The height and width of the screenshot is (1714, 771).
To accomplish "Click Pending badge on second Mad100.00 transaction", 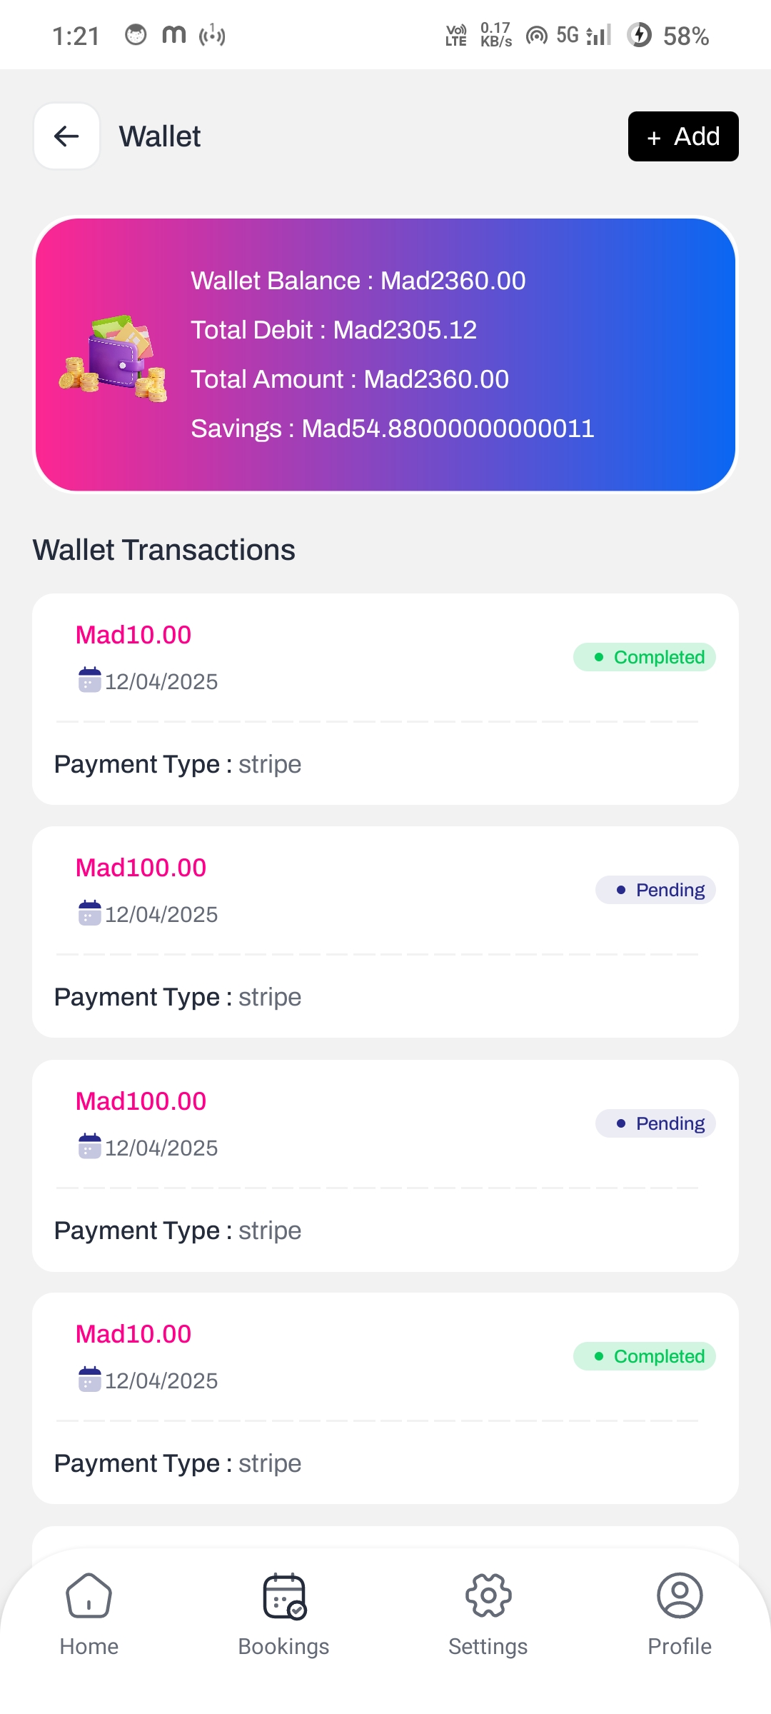I will tap(655, 1123).
